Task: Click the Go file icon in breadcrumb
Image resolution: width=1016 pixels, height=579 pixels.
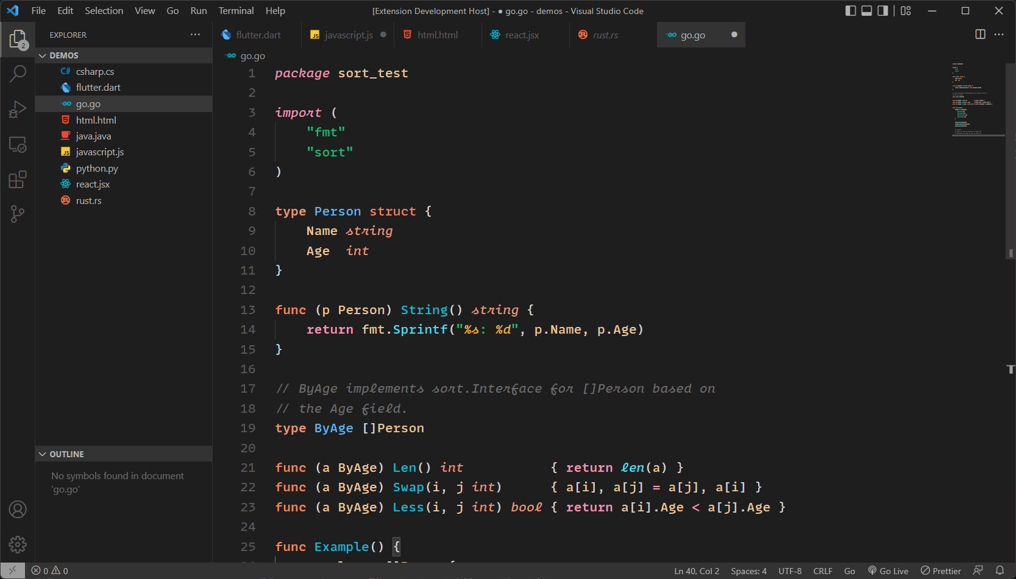Action: [231, 55]
